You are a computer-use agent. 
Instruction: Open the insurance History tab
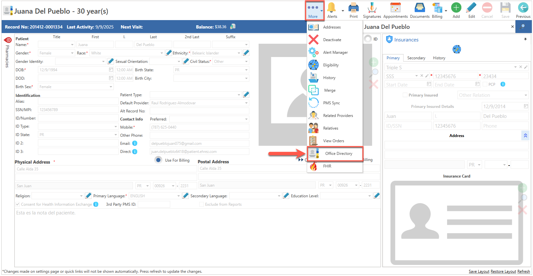[439, 58]
